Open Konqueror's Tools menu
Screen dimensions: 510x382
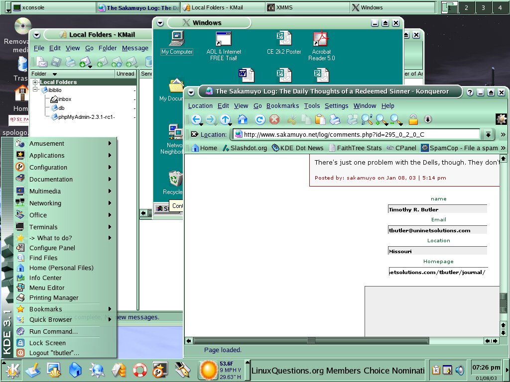[312, 106]
